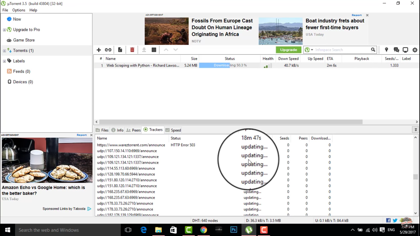Image resolution: width=420 pixels, height=236 pixels.
Task: Open Boat industry frets ad headline
Action: [x=335, y=24]
